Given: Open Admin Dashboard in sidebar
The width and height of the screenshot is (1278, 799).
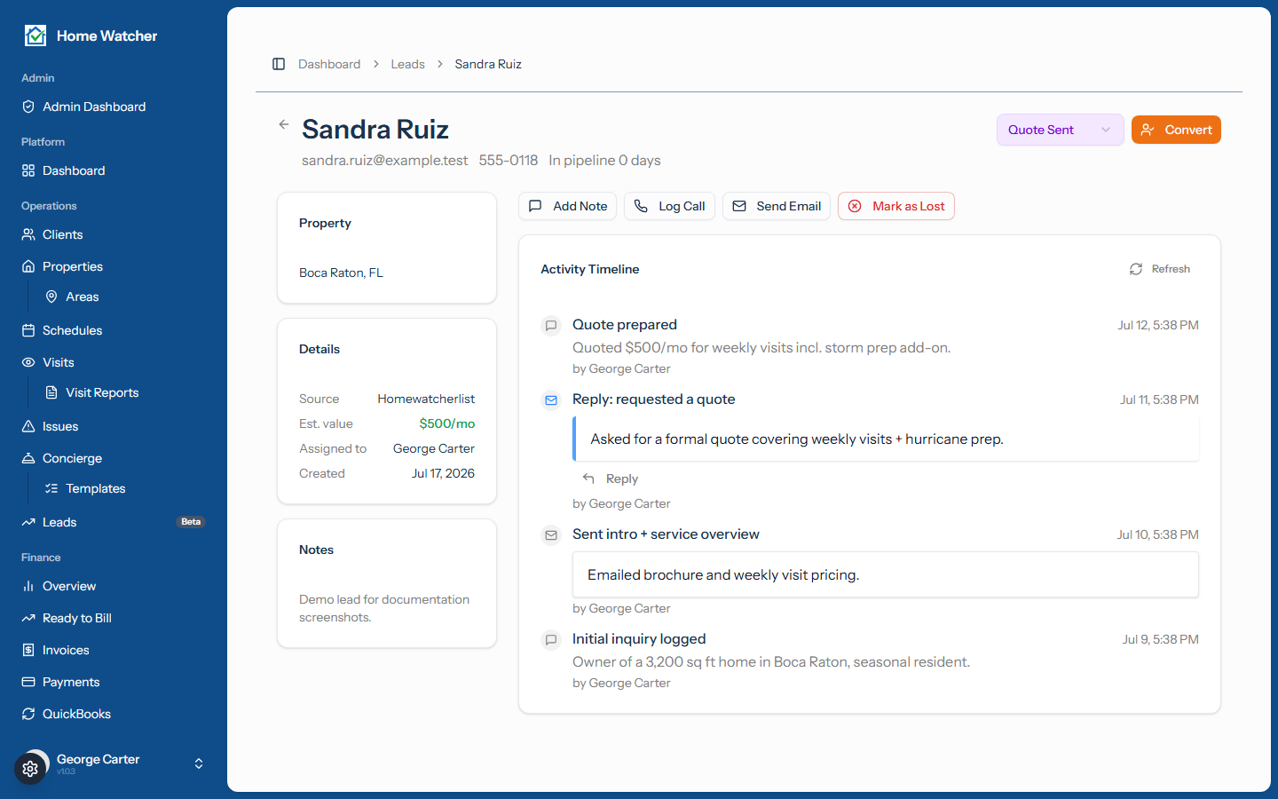Looking at the screenshot, I should tap(114, 107).
